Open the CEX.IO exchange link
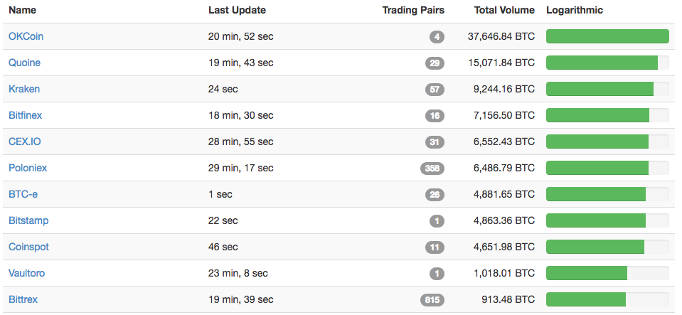 point(25,142)
